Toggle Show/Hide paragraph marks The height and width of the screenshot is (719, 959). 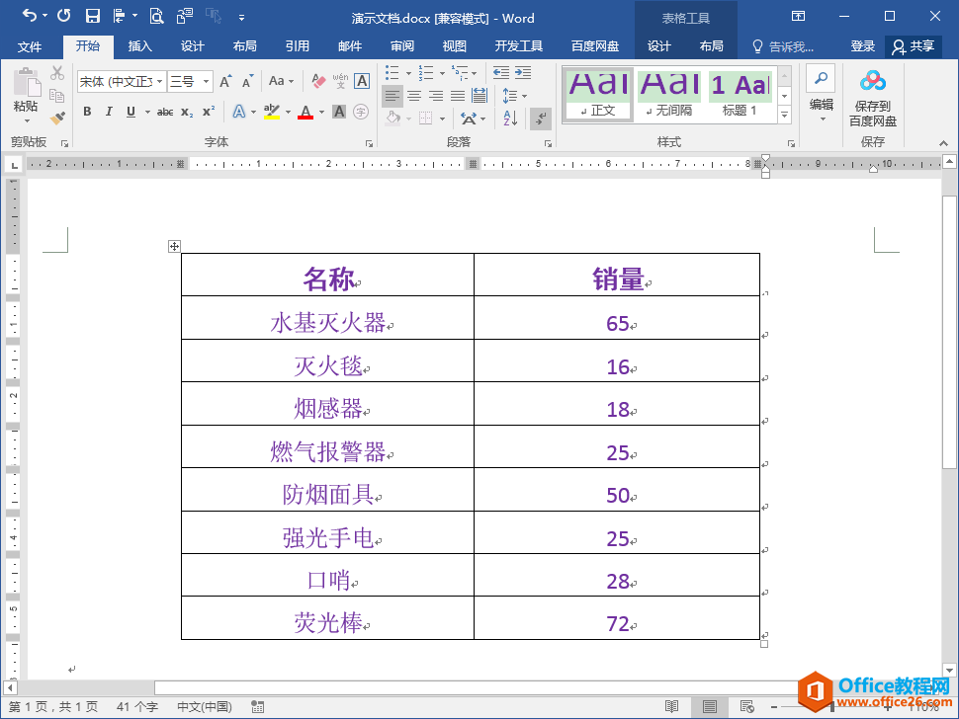click(x=540, y=119)
